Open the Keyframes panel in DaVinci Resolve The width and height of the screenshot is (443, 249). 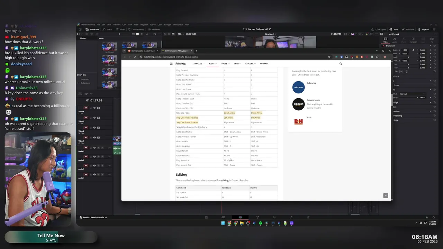(154, 29)
